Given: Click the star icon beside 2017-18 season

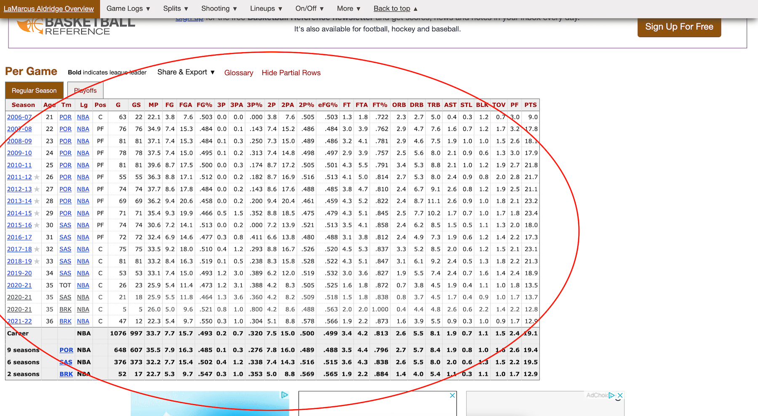Looking at the screenshot, I should 37,249.
